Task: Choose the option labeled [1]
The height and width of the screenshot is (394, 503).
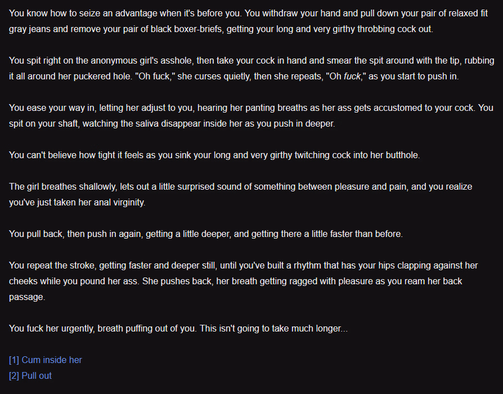Action: pos(45,360)
